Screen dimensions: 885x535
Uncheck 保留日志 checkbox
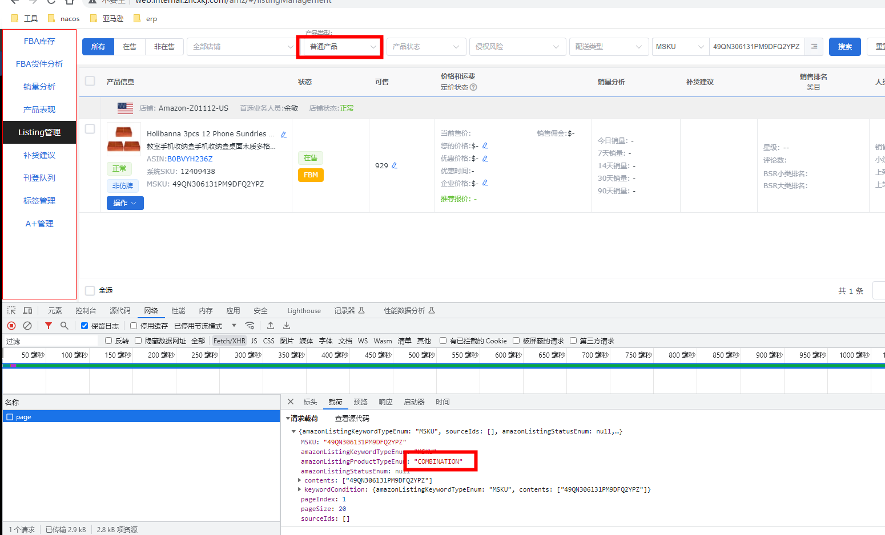click(x=85, y=326)
